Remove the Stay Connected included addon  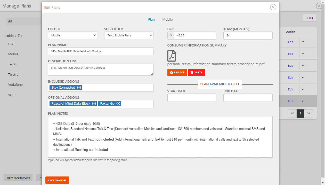coord(79,88)
